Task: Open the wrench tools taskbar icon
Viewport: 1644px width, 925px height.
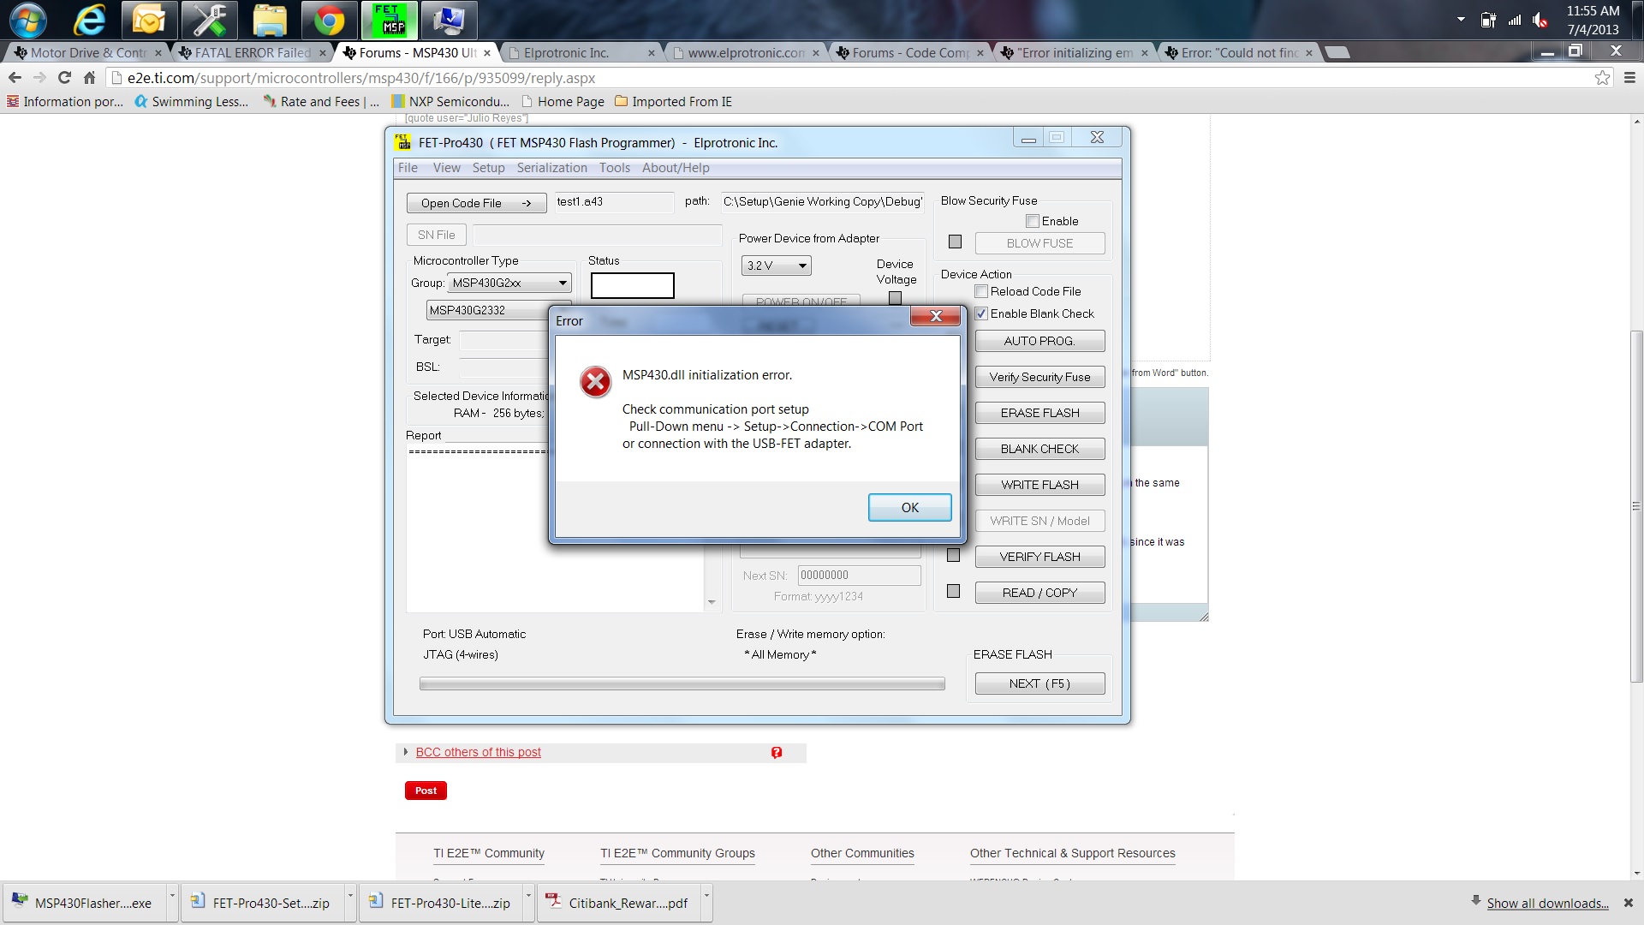Action: [x=209, y=20]
